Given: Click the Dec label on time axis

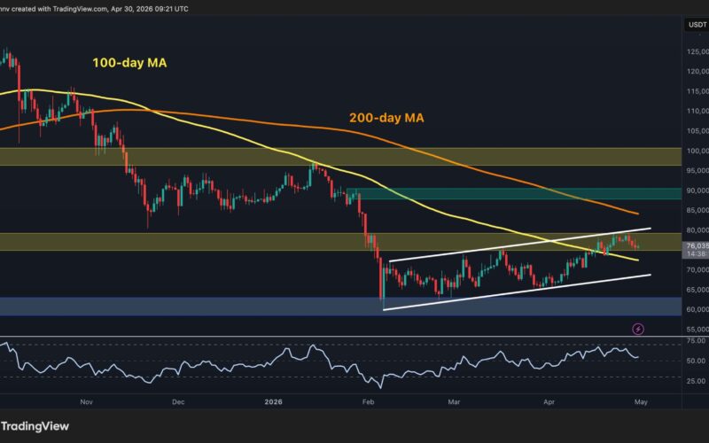Looking at the screenshot, I should [178, 402].
